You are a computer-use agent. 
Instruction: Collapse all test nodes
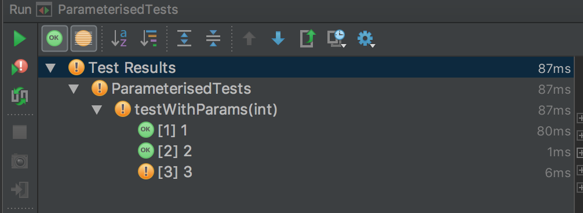tap(213, 38)
